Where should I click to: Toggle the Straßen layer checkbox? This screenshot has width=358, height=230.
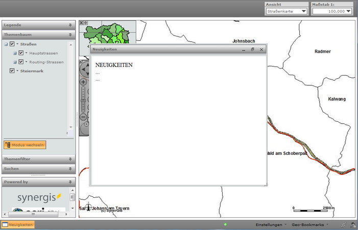[12, 44]
